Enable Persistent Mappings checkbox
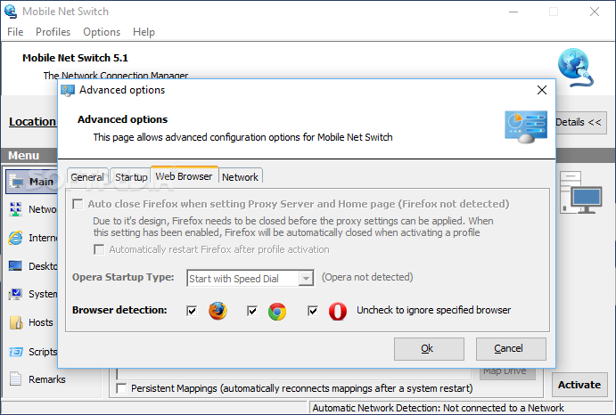Image resolution: width=616 pixels, height=415 pixels. [x=121, y=388]
